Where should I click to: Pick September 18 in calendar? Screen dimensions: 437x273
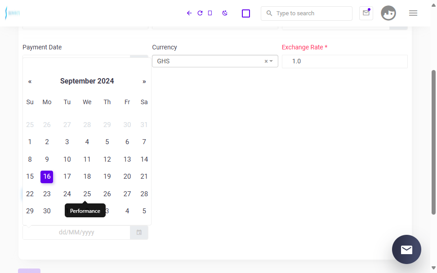coord(87,176)
